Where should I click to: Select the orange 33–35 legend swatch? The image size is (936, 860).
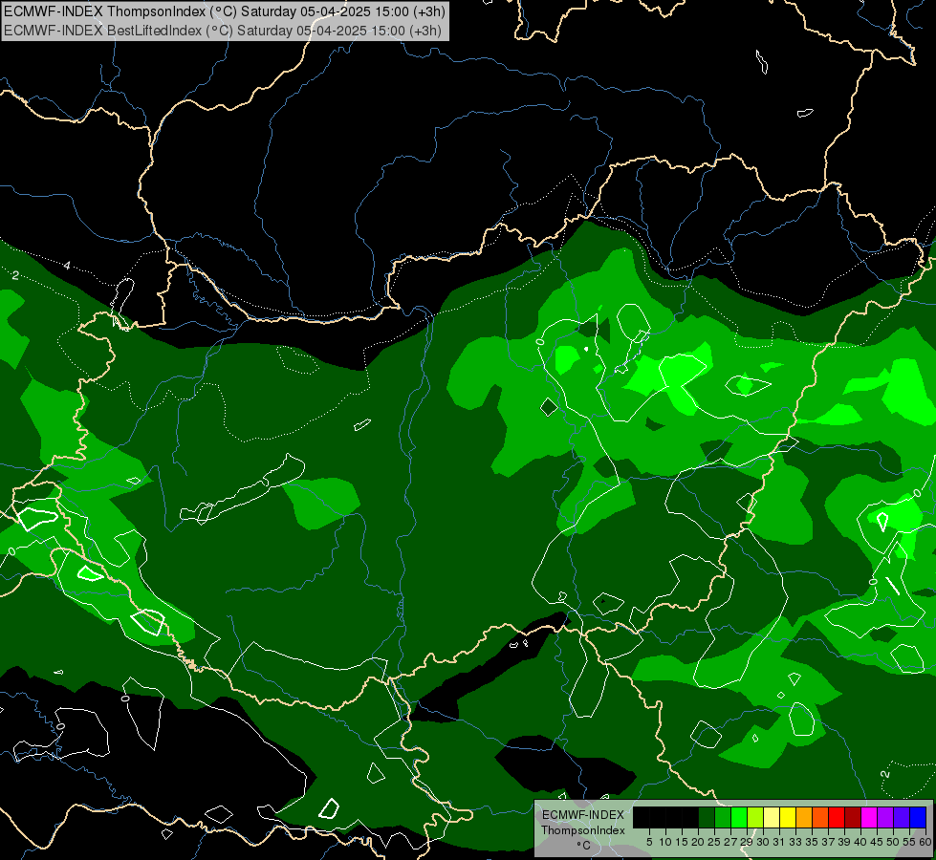[803, 817]
